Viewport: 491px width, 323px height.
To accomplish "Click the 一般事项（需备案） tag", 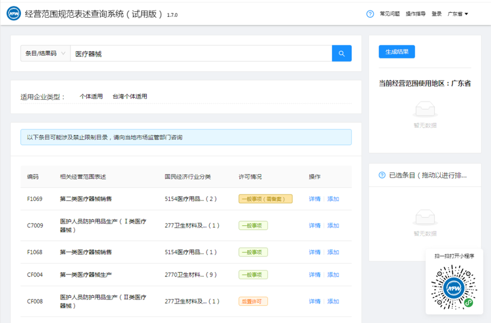I will (266, 199).
